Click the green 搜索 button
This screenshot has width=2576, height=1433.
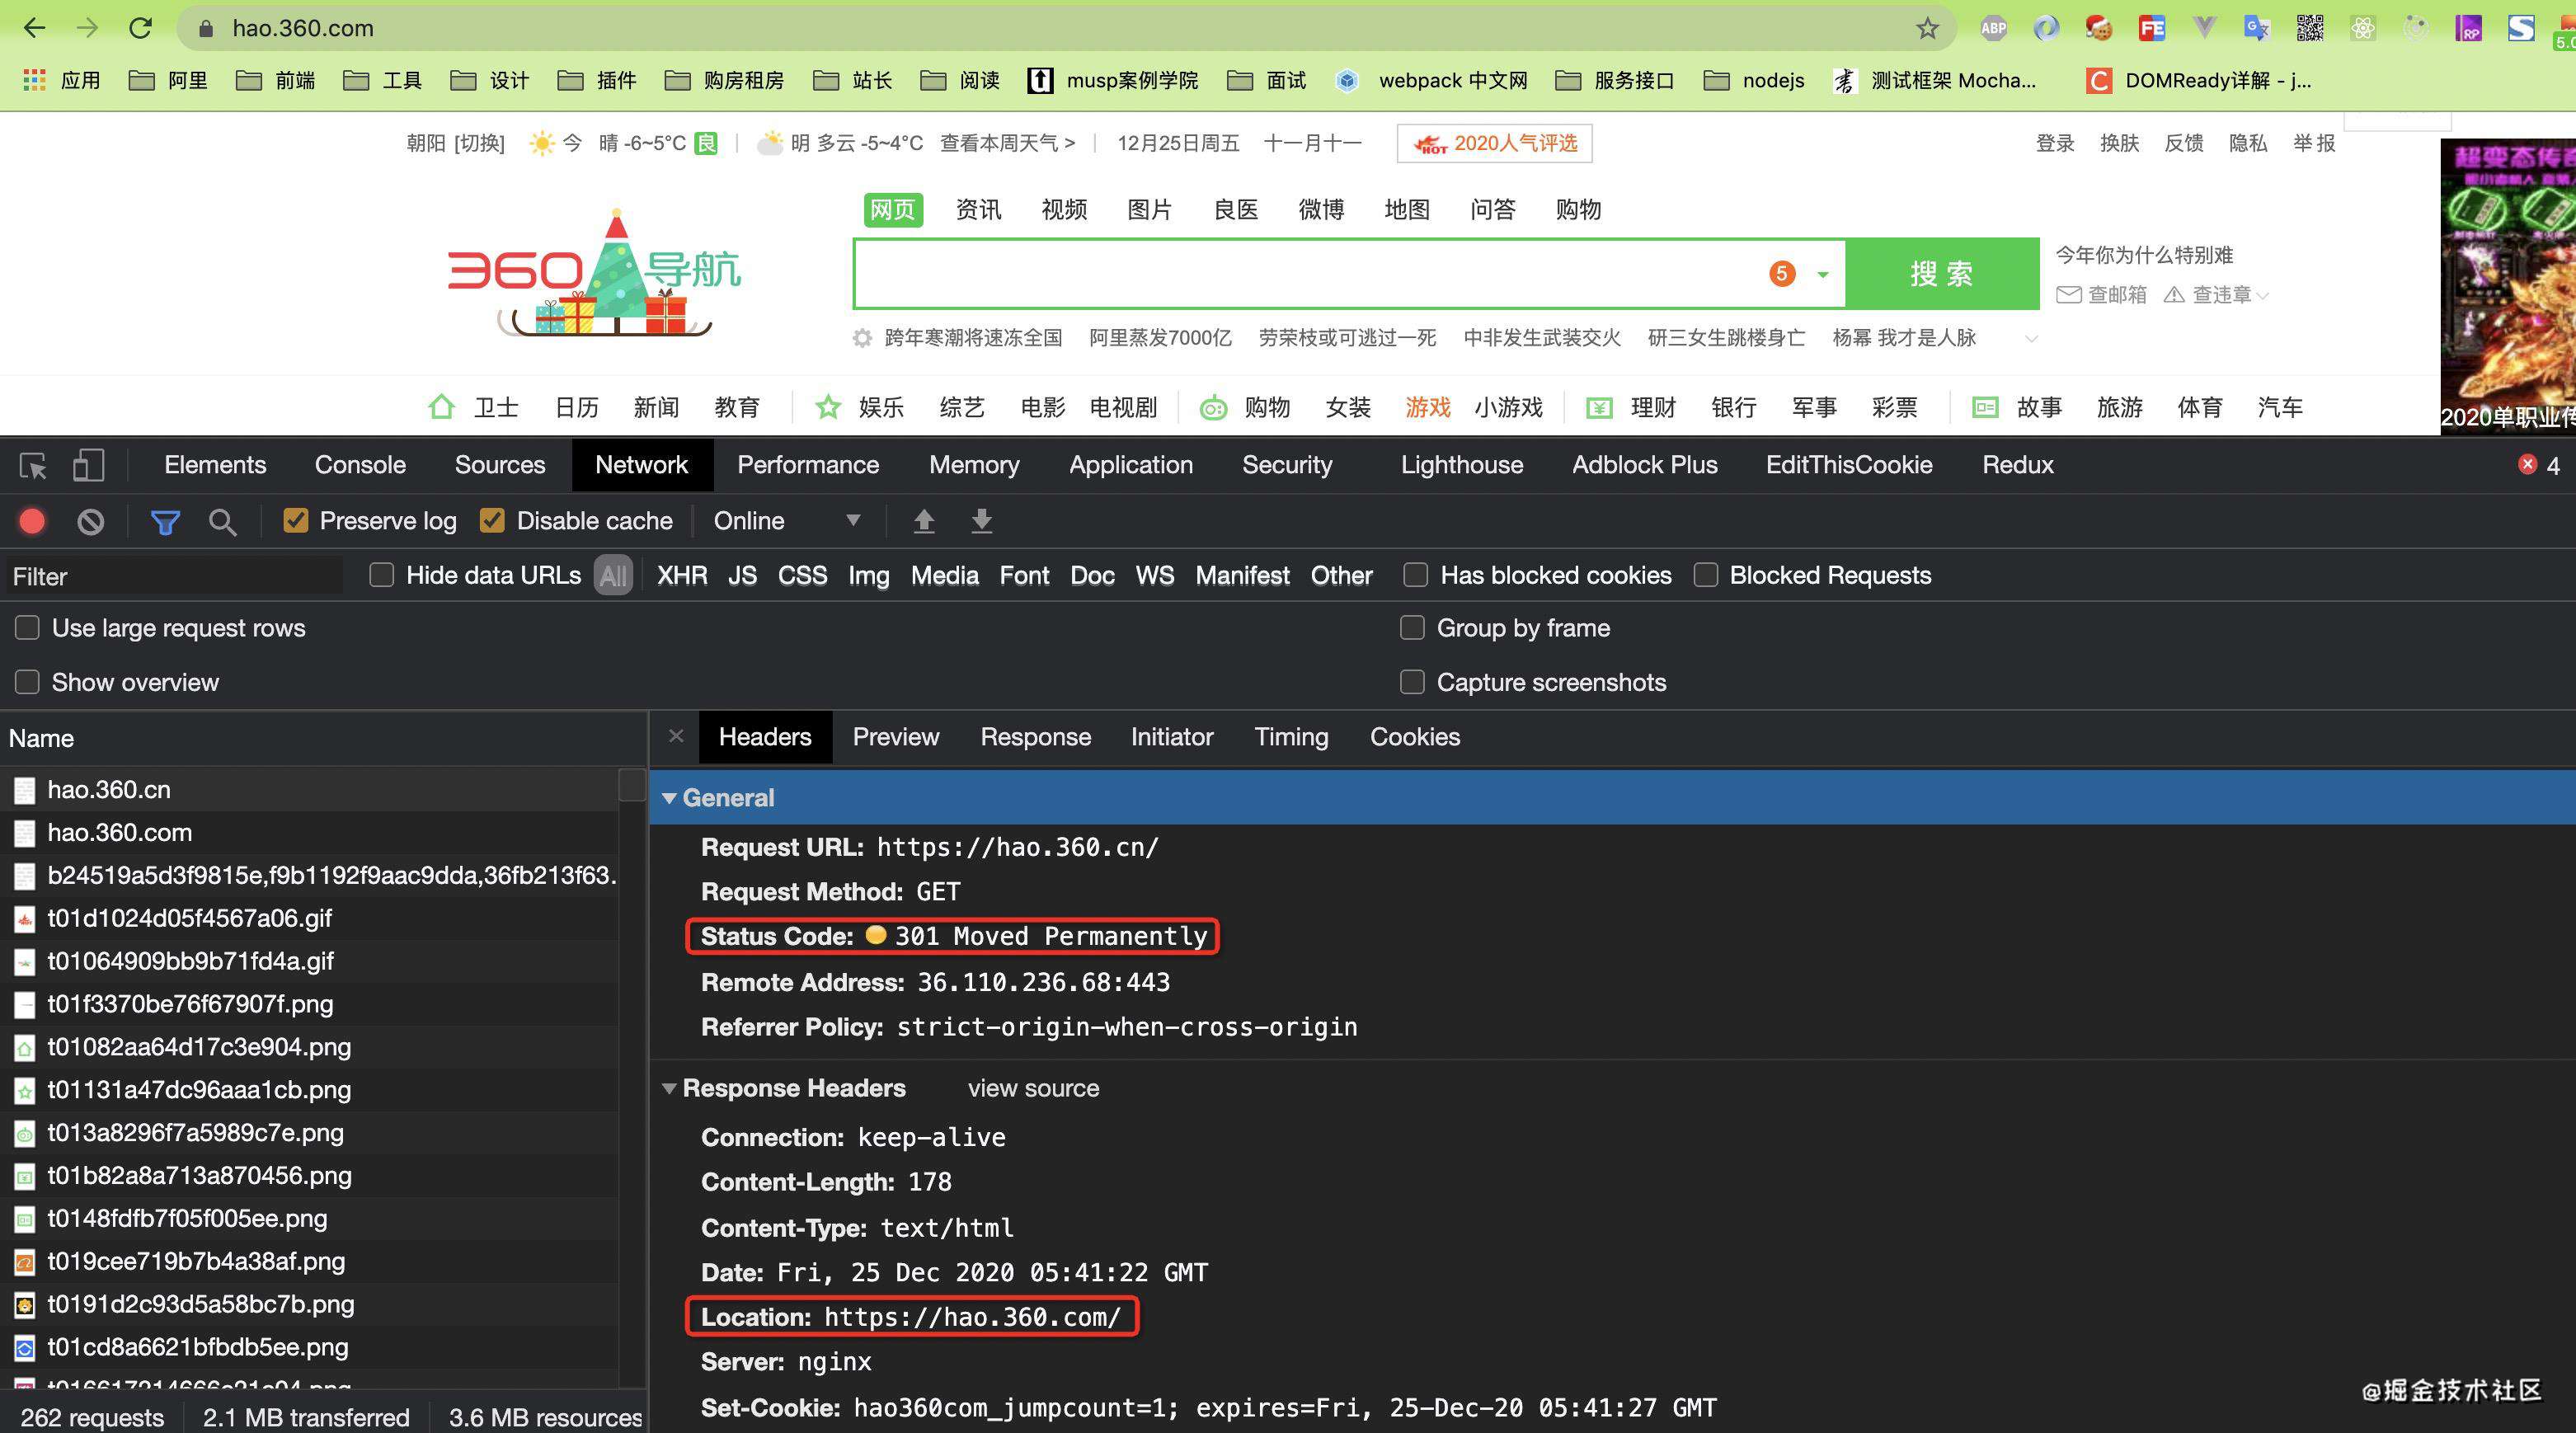[1942, 274]
